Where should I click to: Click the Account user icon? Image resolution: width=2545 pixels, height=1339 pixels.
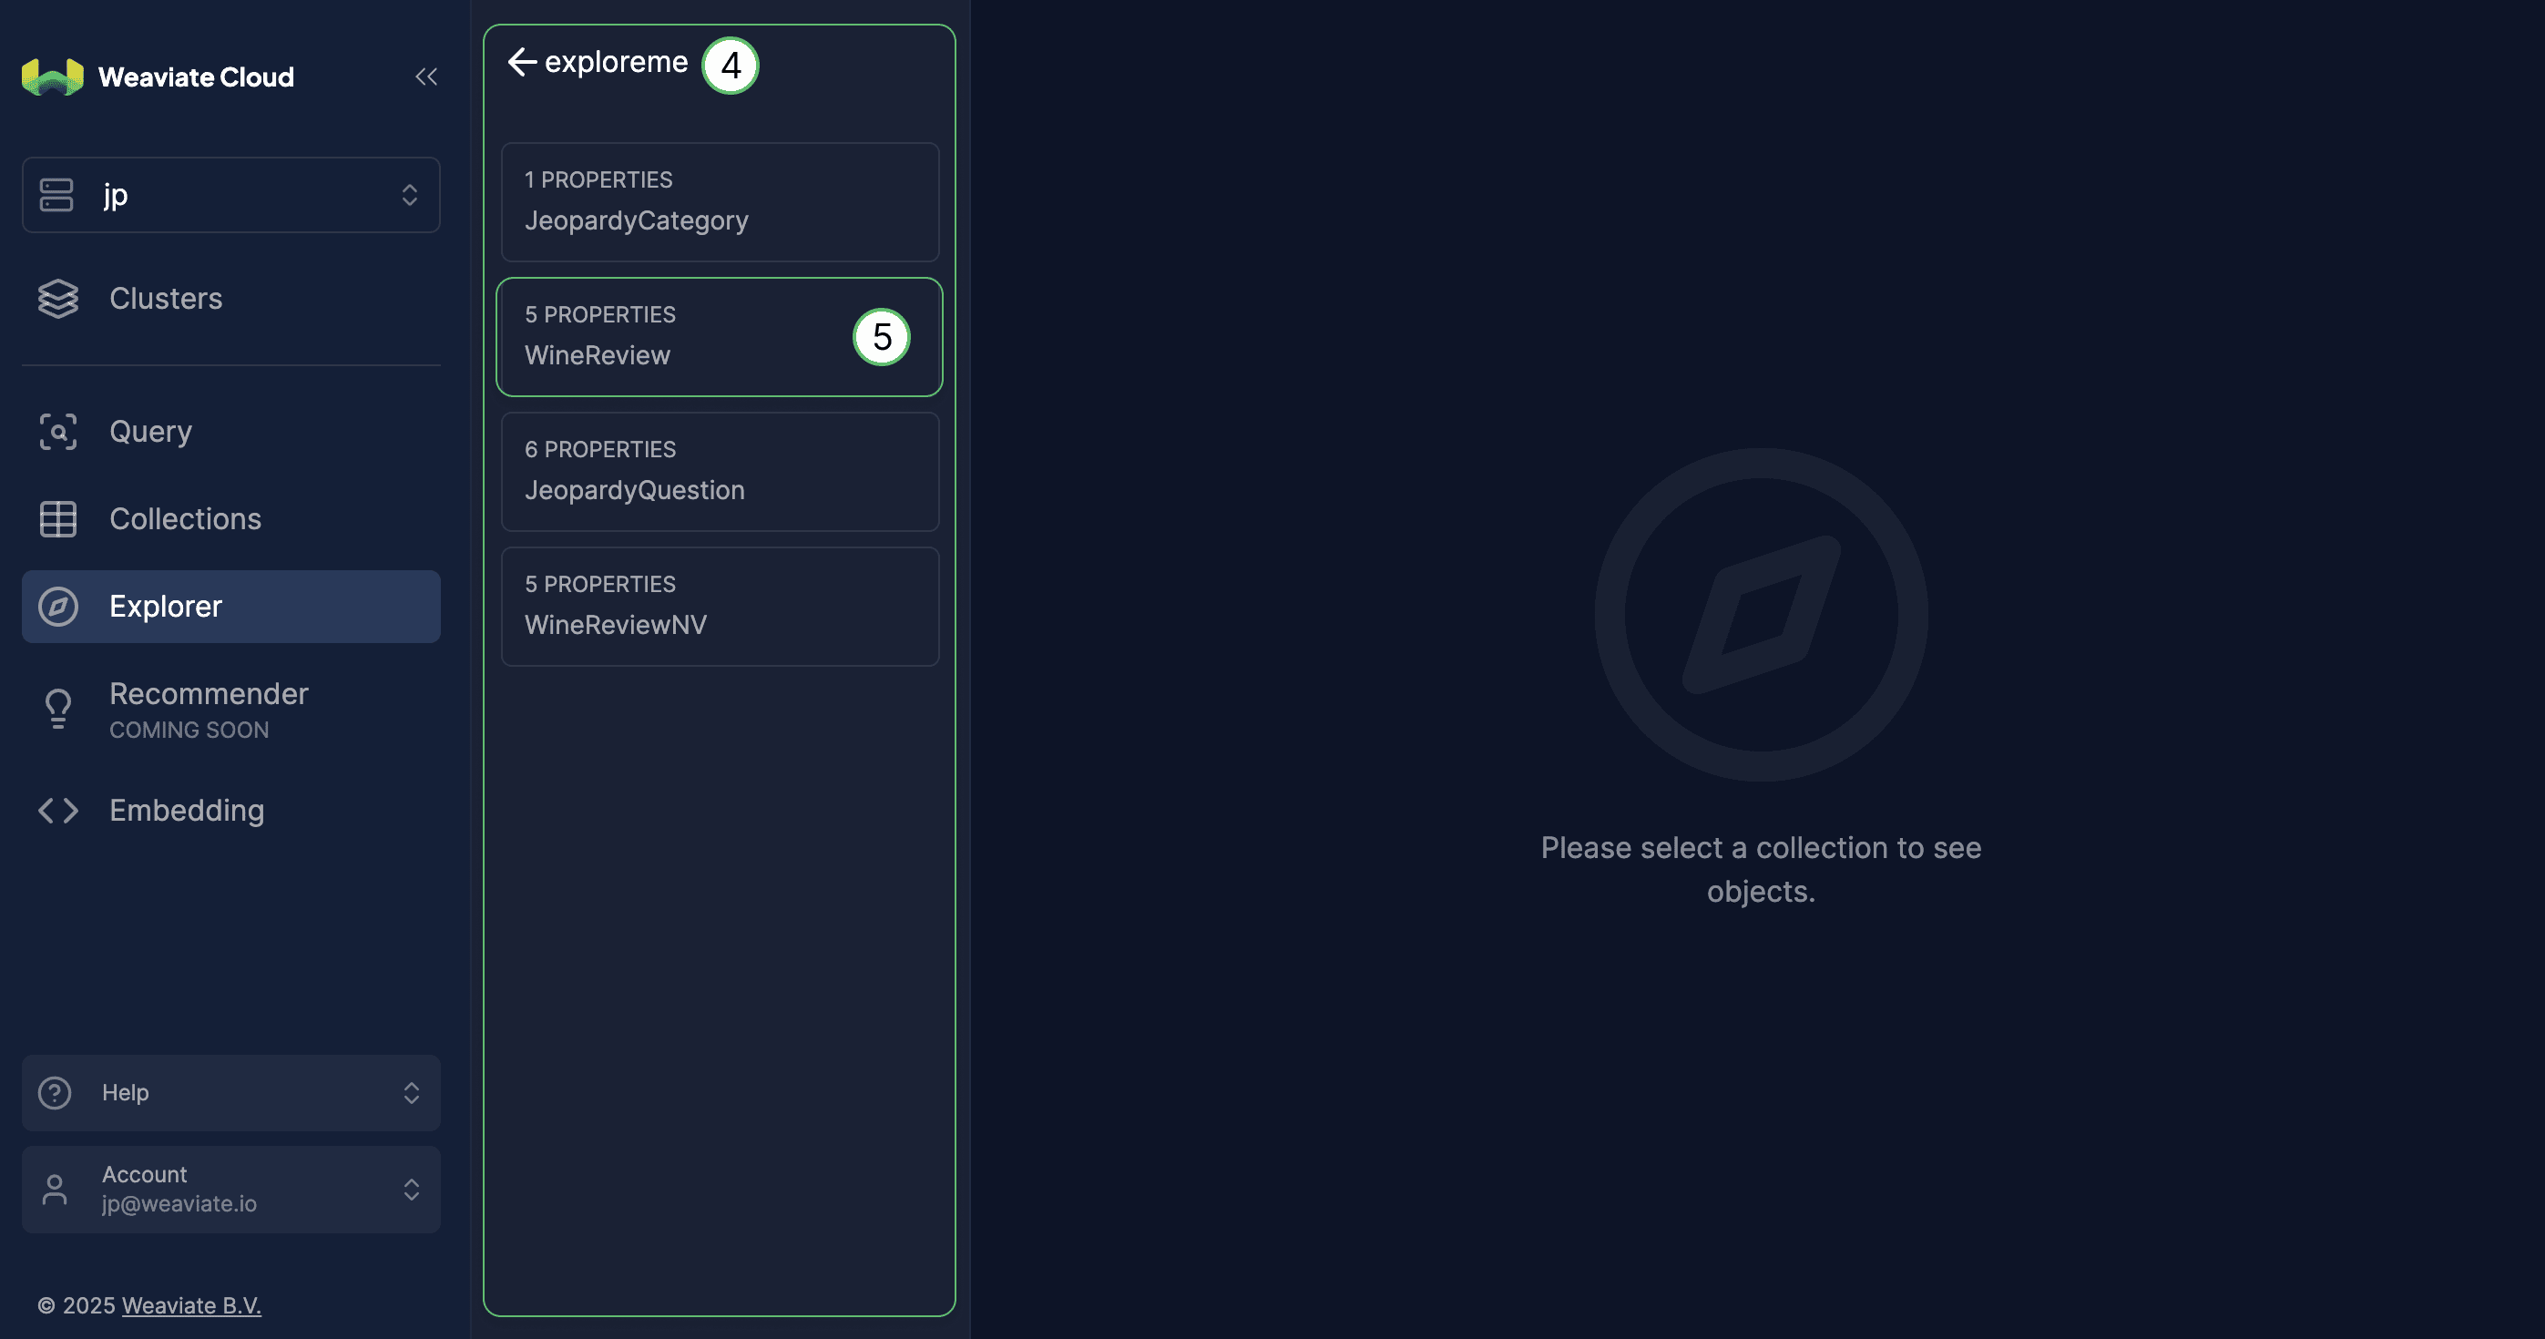click(x=55, y=1190)
